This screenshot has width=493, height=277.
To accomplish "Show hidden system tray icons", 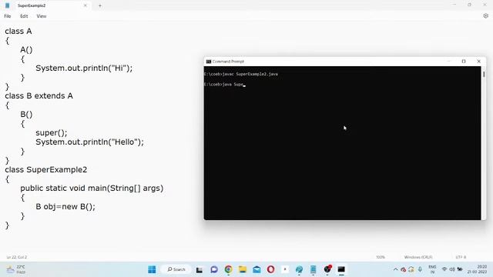I will pyautogui.click(x=395, y=269).
